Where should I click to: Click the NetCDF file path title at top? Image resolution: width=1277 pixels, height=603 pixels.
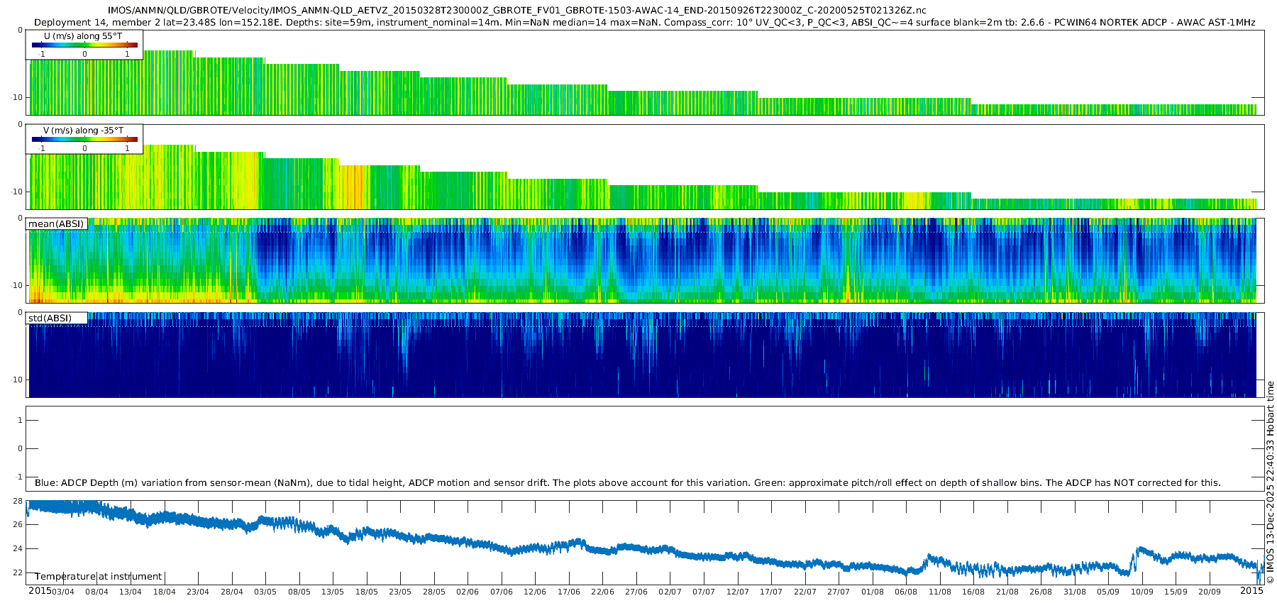click(x=516, y=11)
